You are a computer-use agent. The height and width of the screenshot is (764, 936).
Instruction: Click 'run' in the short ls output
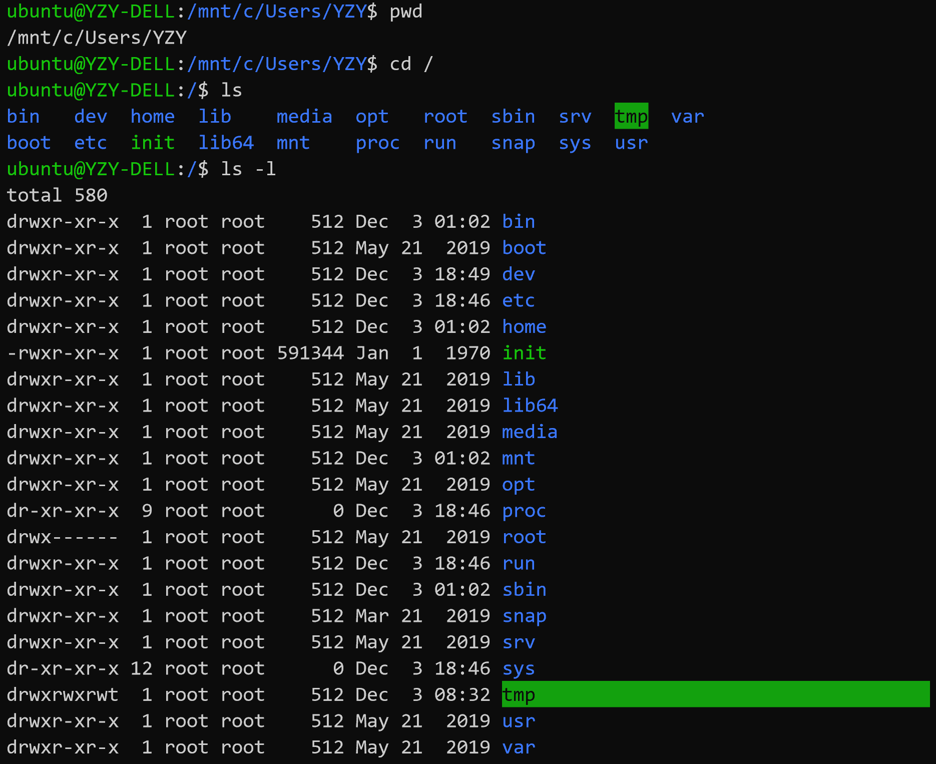(440, 143)
